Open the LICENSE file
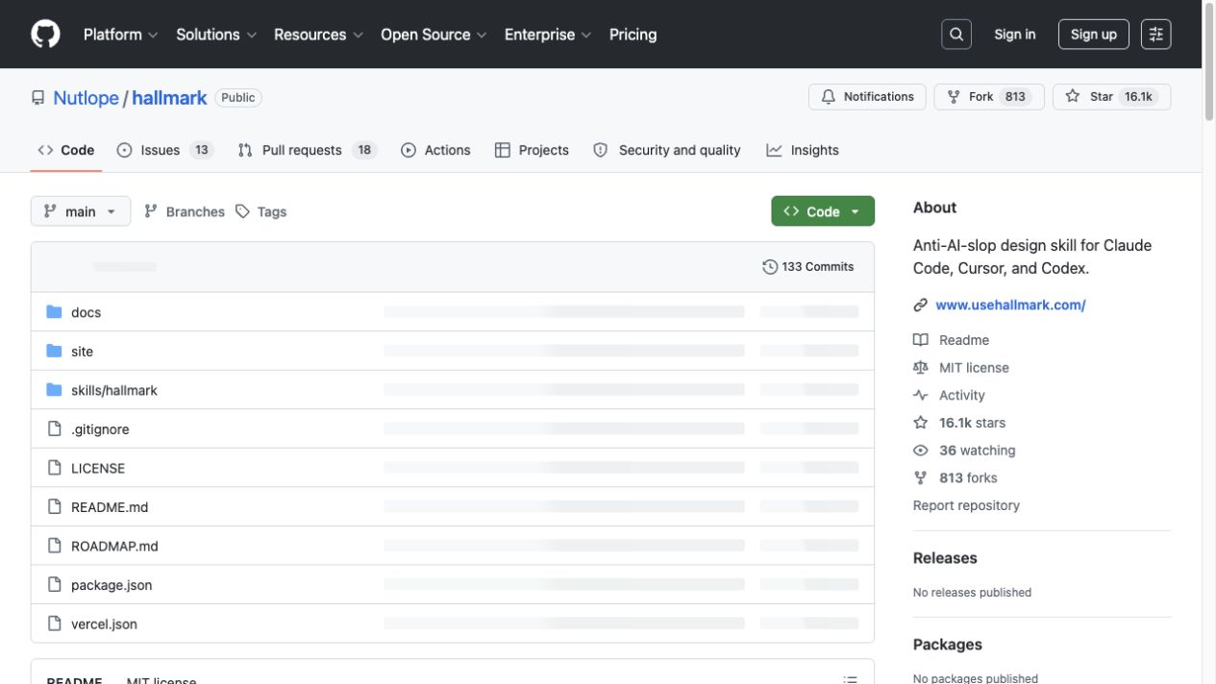Screen dimensions: 1216x684 pos(98,468)
